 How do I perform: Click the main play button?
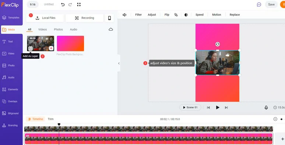pos(218,107)
